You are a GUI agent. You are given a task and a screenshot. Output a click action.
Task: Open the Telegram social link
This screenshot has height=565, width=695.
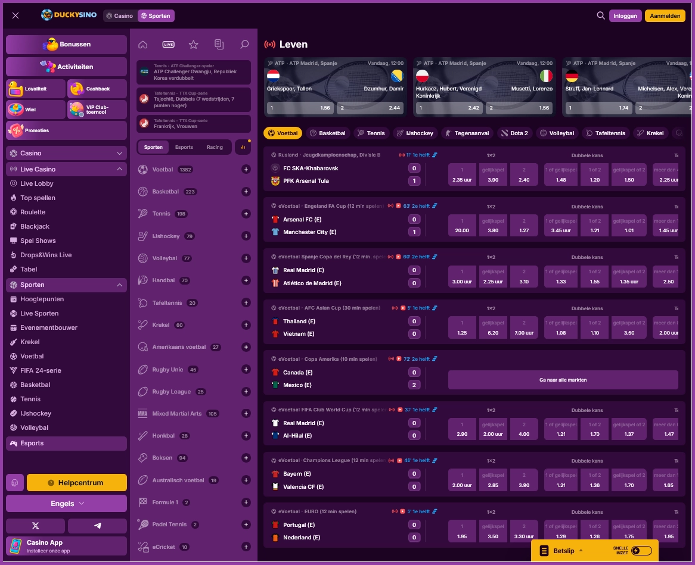[x=98, y=526]
